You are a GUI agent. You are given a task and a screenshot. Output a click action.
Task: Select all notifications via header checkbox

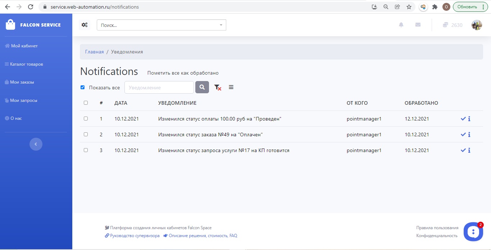(86, 103)
